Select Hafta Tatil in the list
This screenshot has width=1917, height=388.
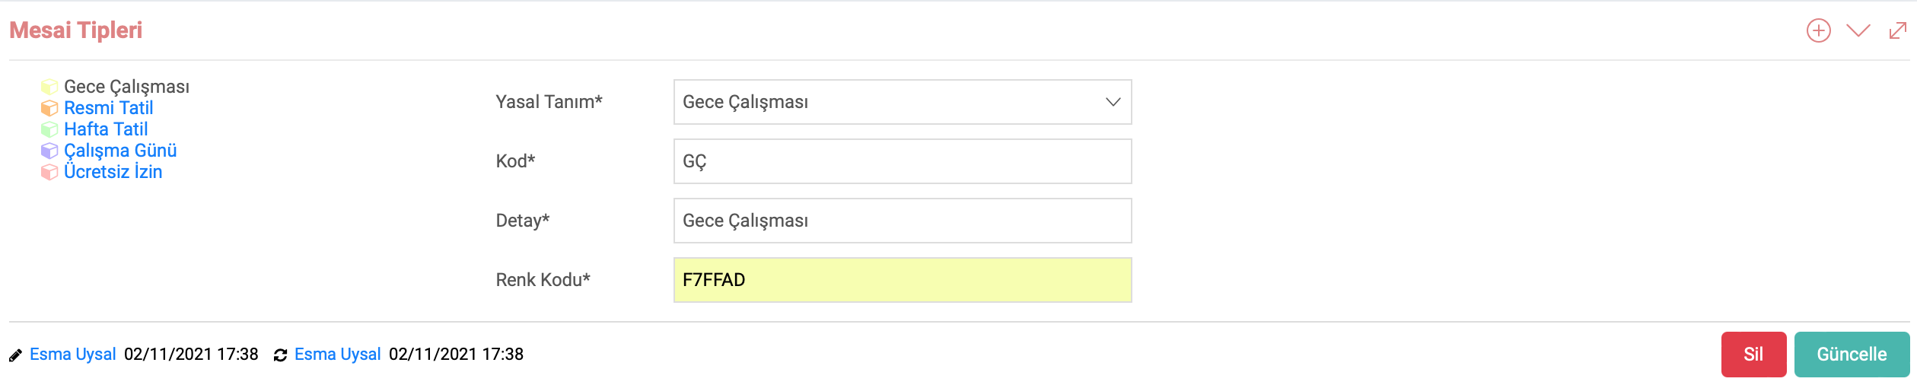point(106,129)
